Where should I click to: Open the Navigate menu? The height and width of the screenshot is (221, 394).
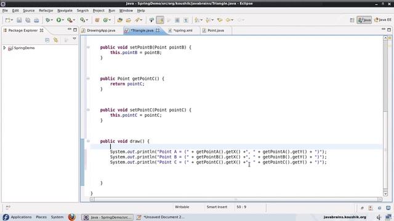coord(65,10)
